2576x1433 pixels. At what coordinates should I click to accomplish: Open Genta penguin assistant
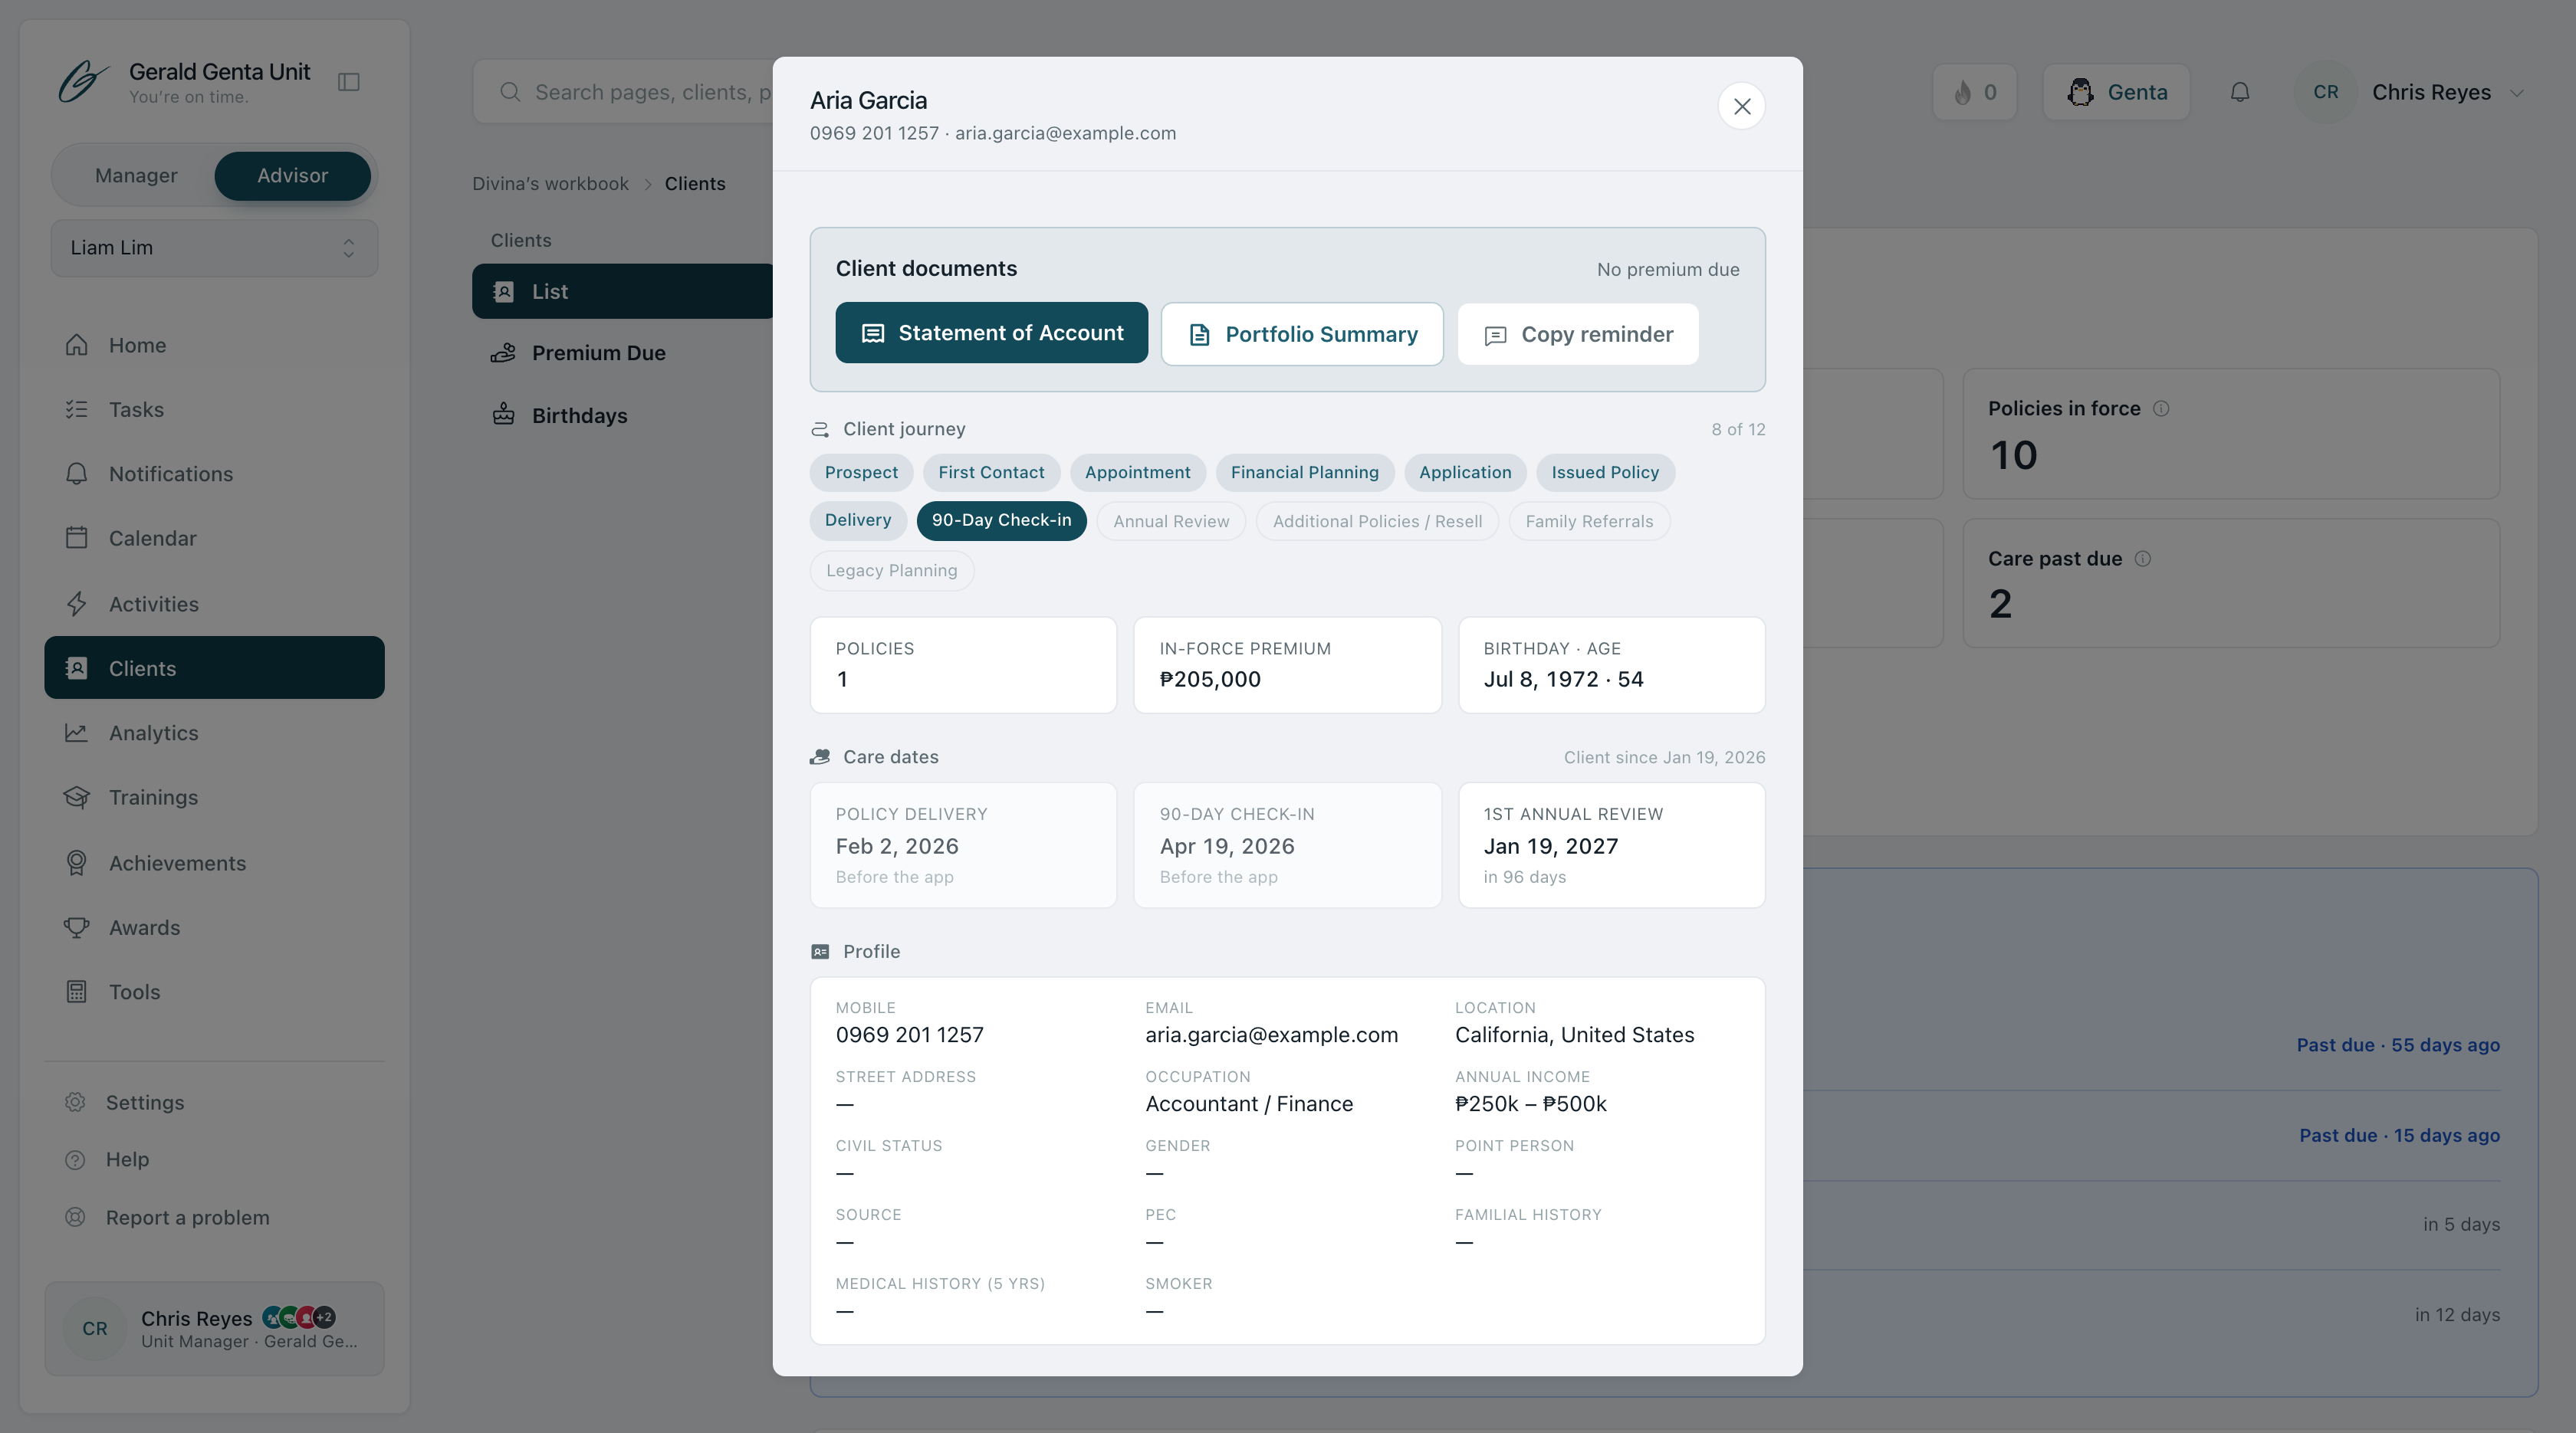point(2117,92)
